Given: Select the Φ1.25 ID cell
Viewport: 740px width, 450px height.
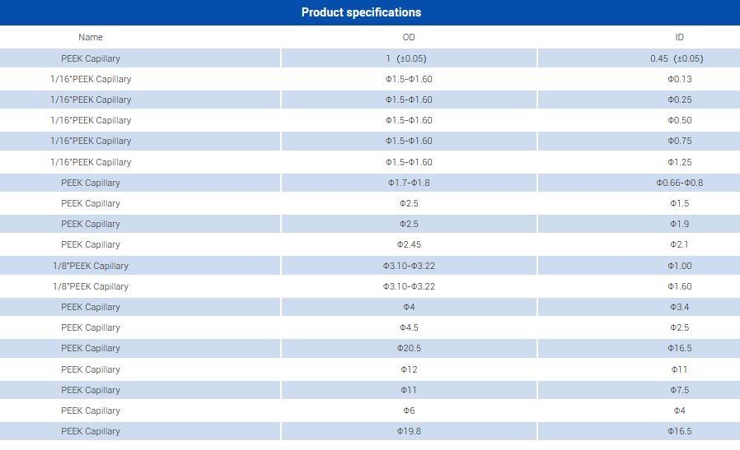Looking at the screenshot, I should coord(679,162).
